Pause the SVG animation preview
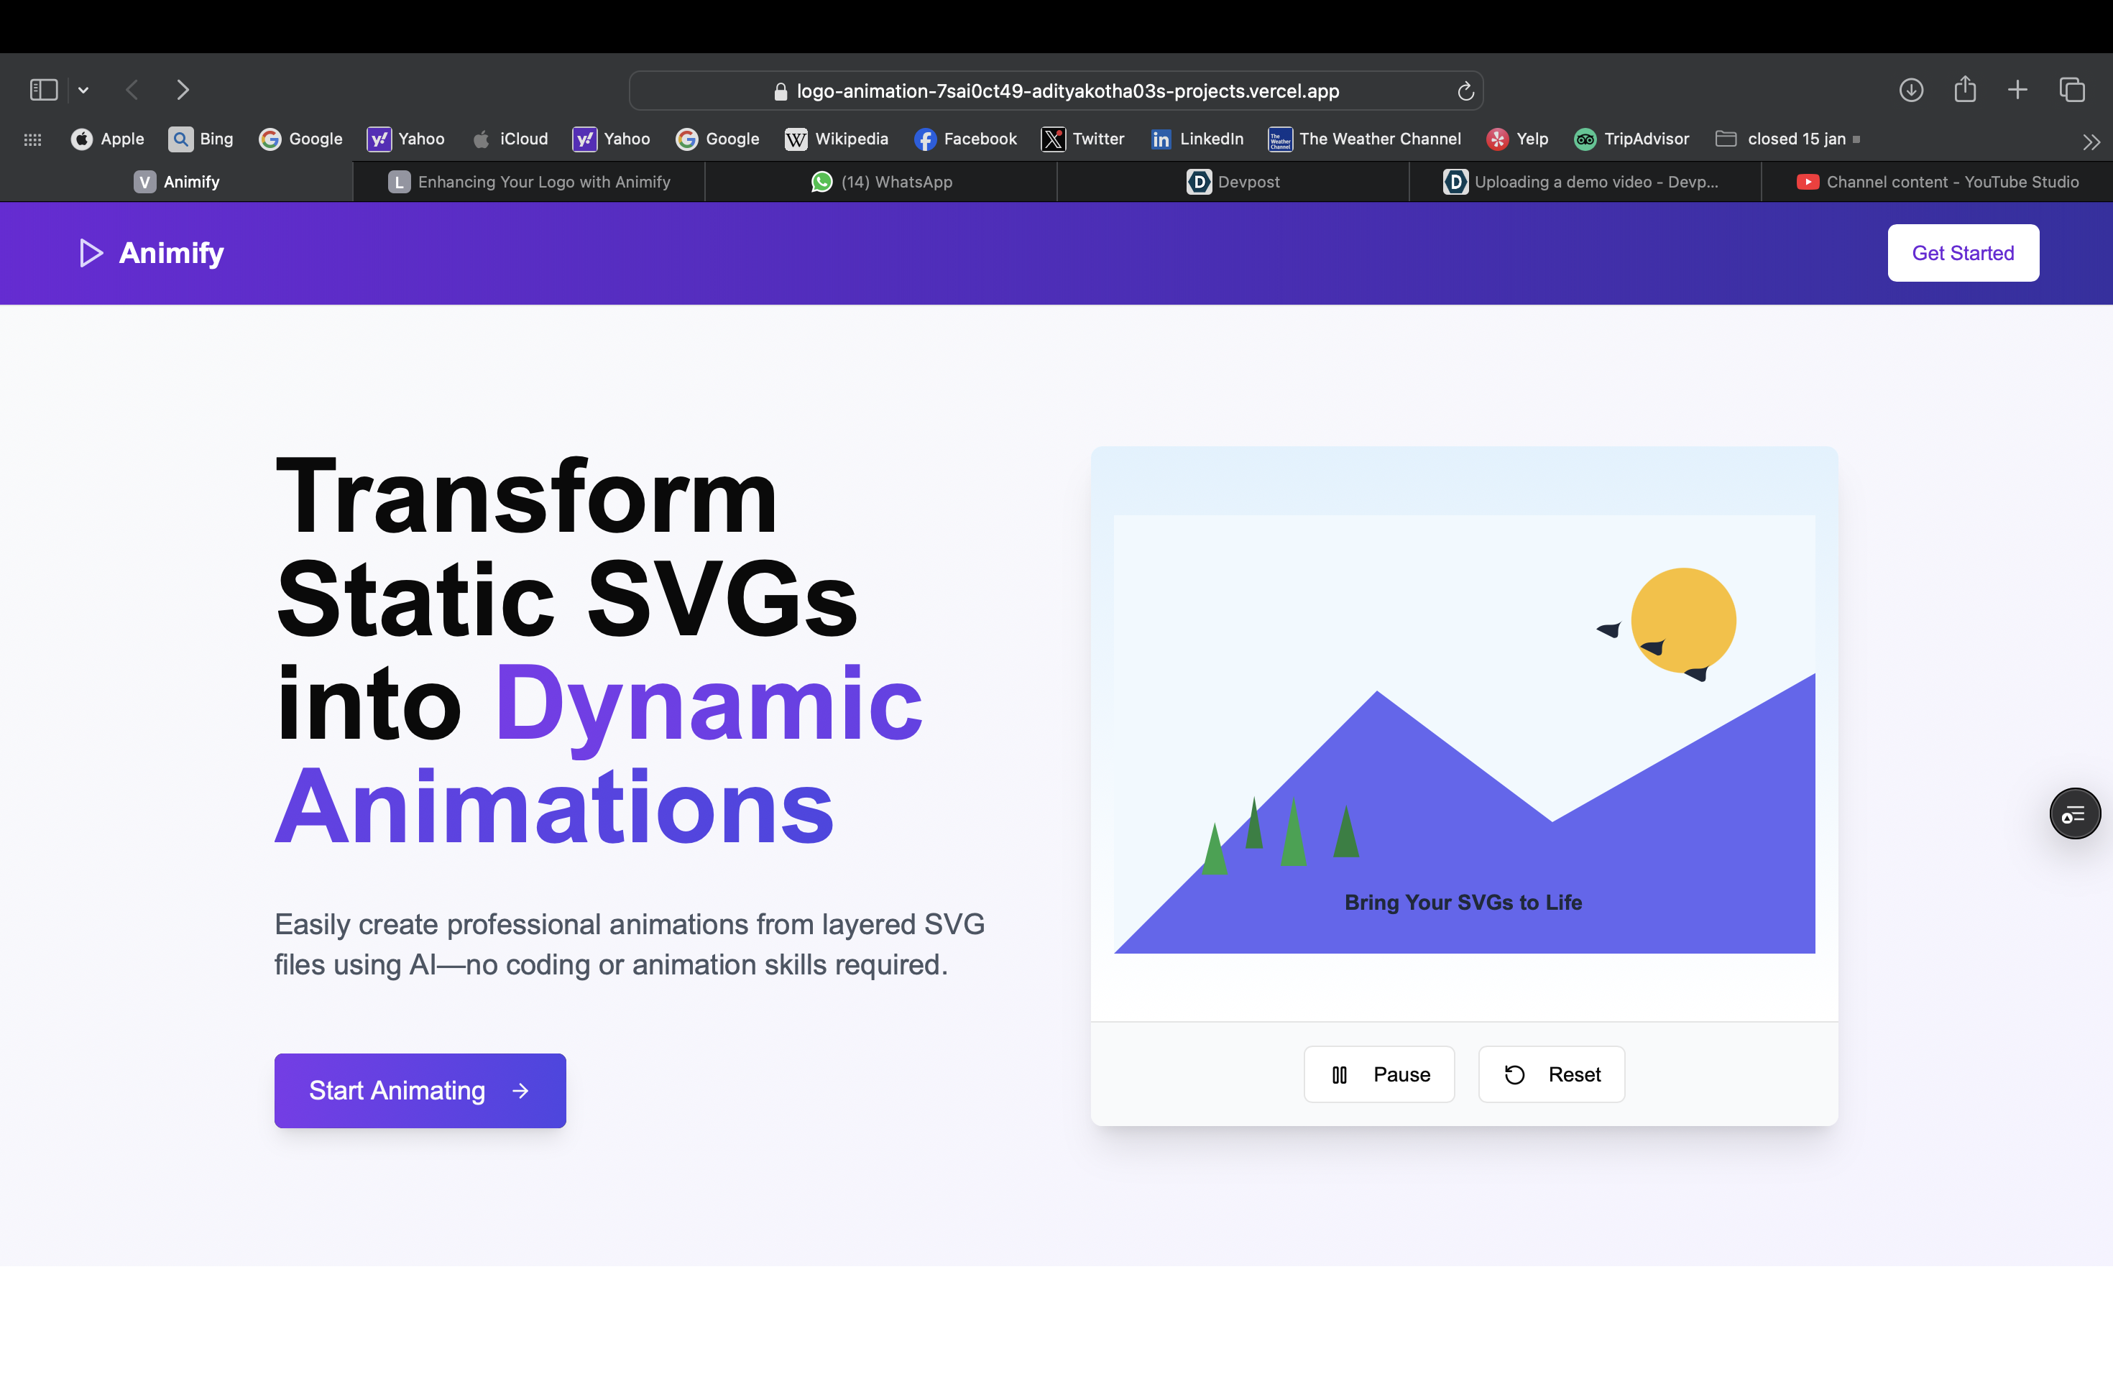Image resolution: width=2113 pixels, height=1374 pixels. pyautogui.click(x=1378, y=1074)
